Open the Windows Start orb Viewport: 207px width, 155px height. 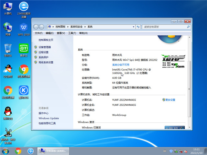coord(5,151)
